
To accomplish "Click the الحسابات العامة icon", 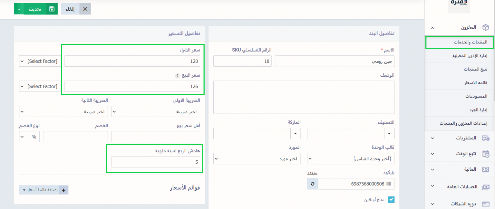I will click(485, 187).
